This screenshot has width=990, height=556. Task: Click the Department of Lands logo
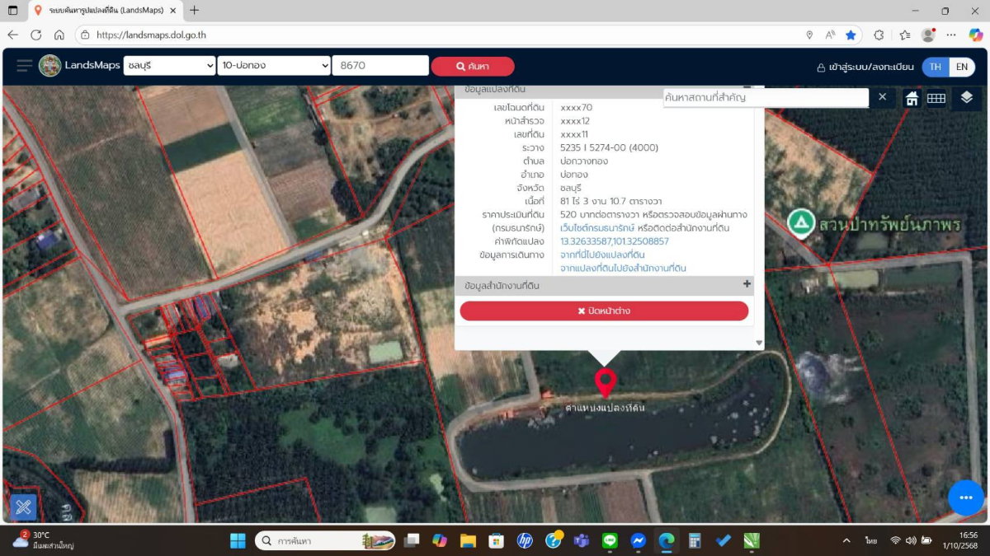coord(50,66)
